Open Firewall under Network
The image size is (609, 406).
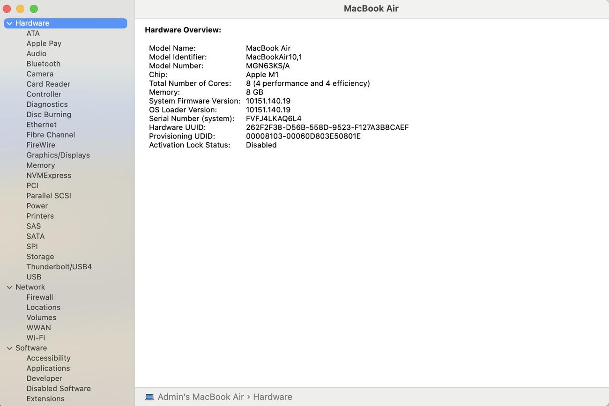pyautogui.click(x=40, y=297)
